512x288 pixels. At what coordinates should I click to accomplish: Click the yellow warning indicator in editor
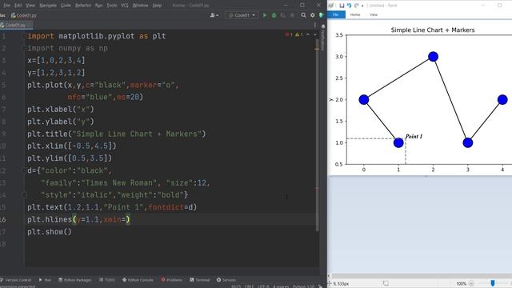tap(298, 34)
